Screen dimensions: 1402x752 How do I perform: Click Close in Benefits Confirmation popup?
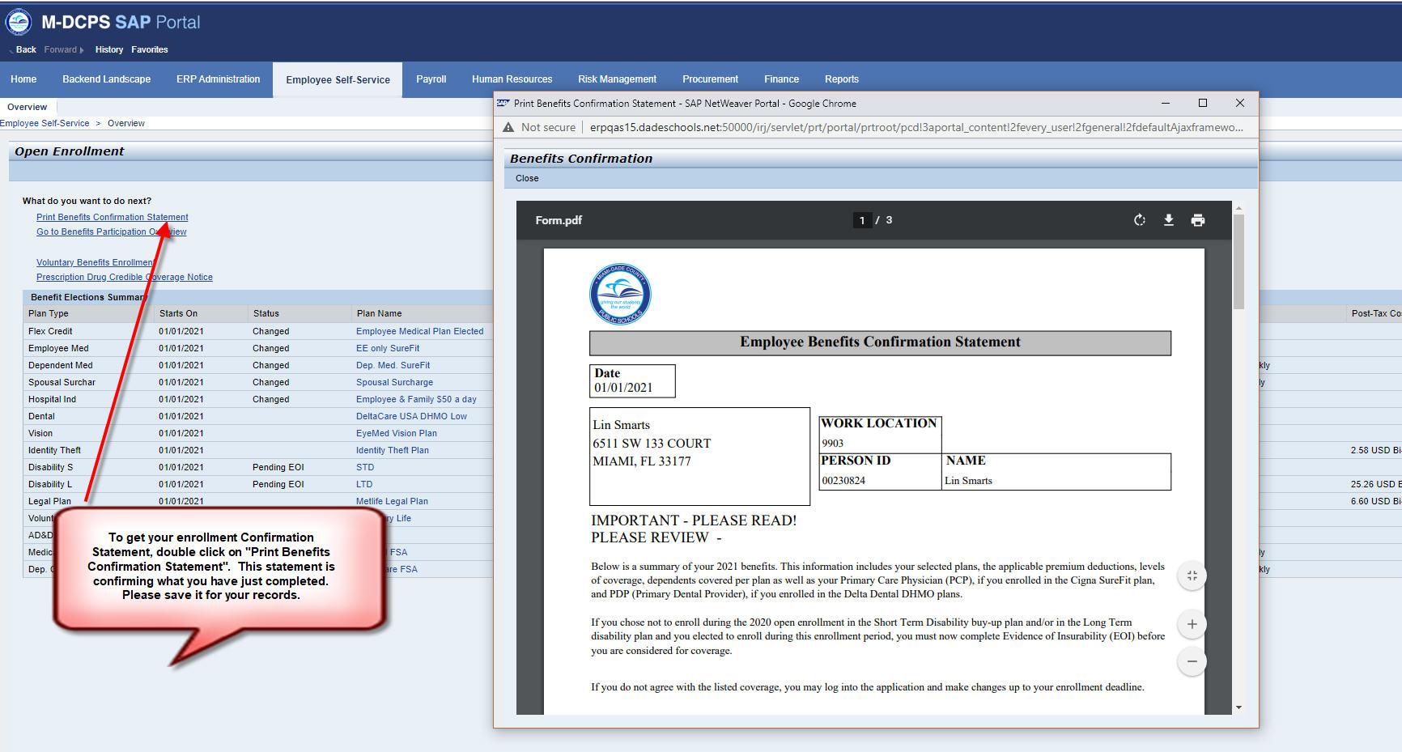527,178
